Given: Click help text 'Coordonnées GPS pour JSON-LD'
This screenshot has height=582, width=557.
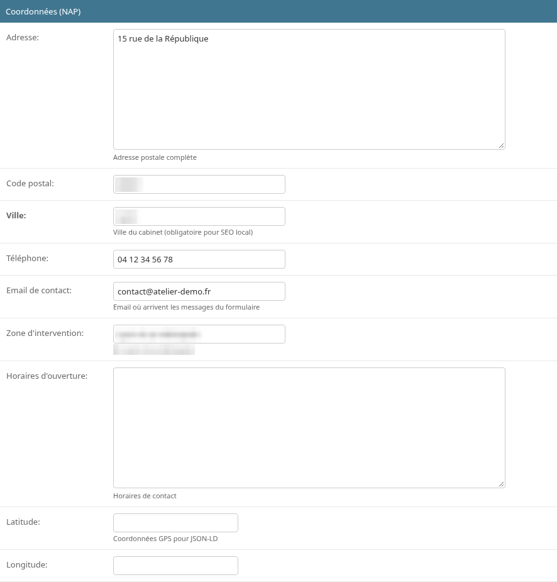Looking at the screenshot, I should [165, 539].
